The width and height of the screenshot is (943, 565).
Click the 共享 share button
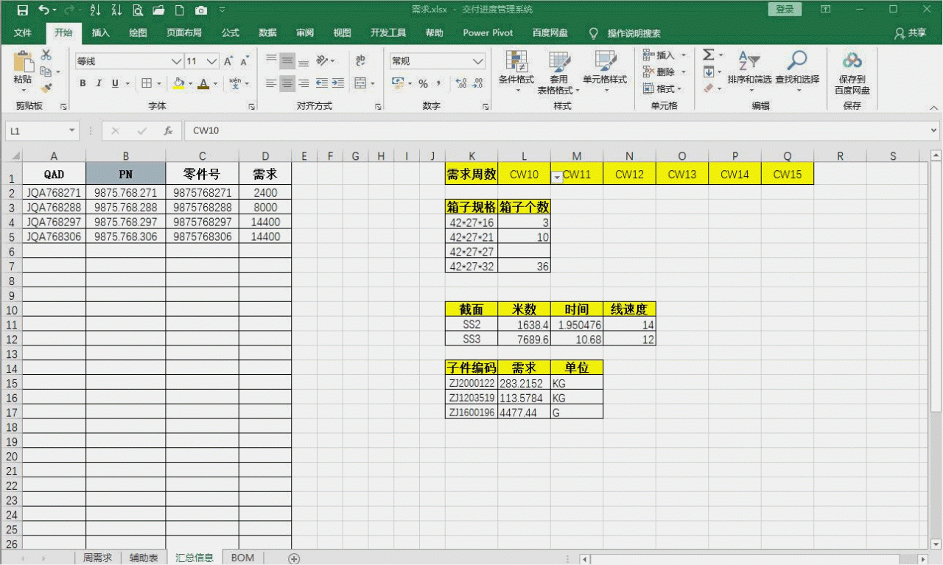point(910,33)
